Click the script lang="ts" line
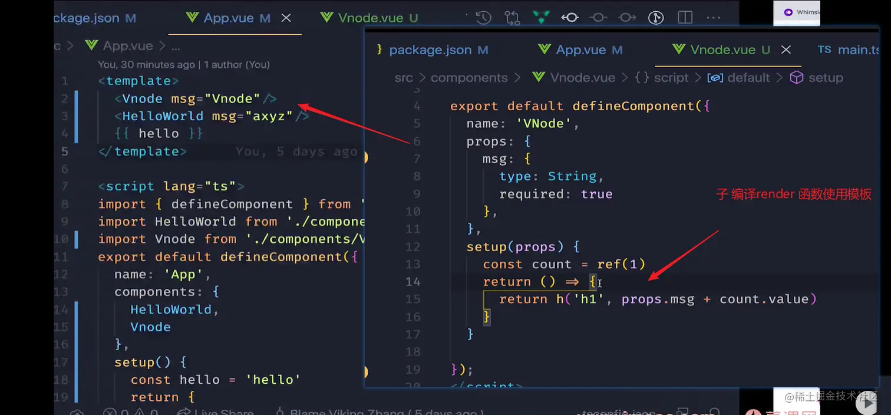This screenshot has height=415, width=891. coord(171,186)
